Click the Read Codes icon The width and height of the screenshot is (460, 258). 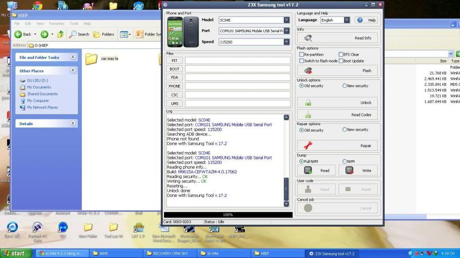pyautogui.click(x=308, y=114)
